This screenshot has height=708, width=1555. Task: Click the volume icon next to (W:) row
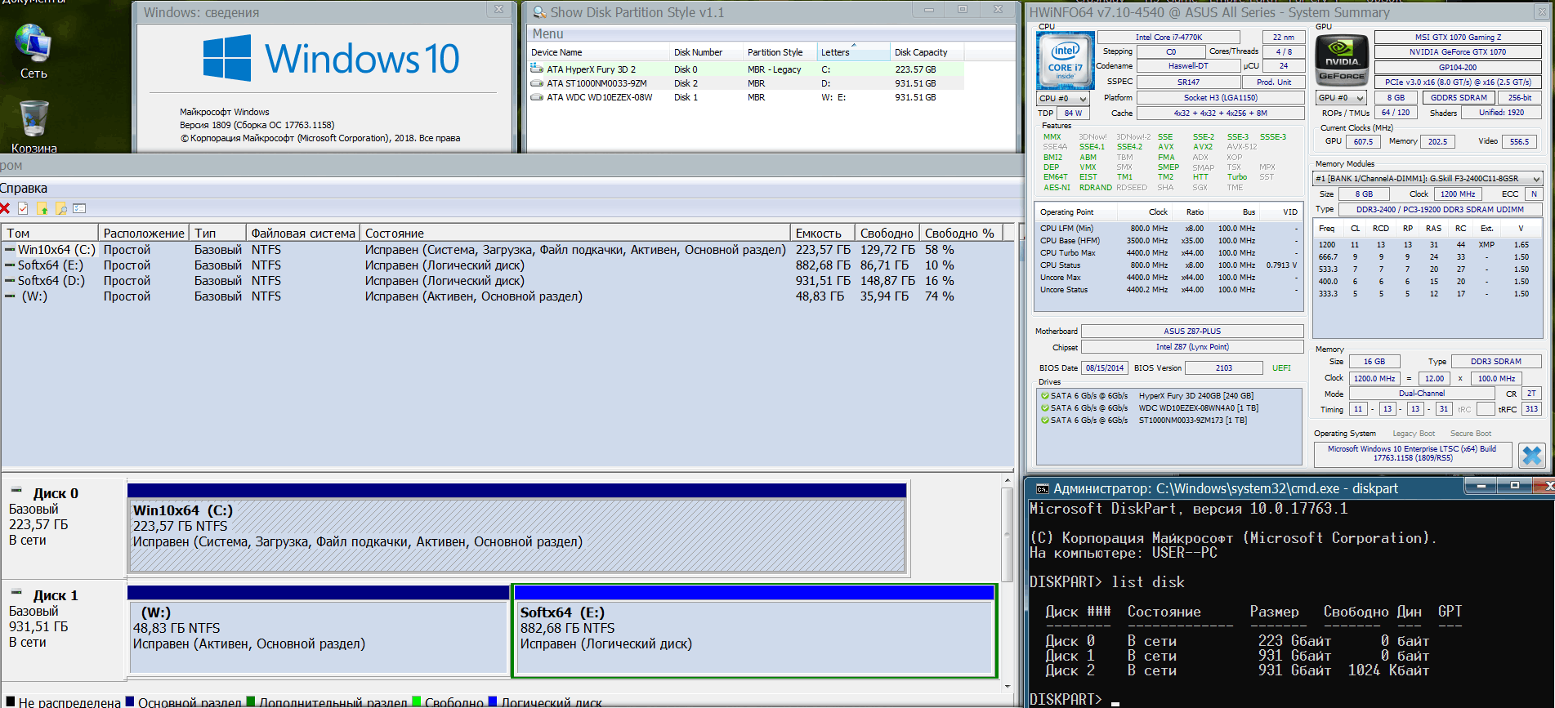coord(10,296)
